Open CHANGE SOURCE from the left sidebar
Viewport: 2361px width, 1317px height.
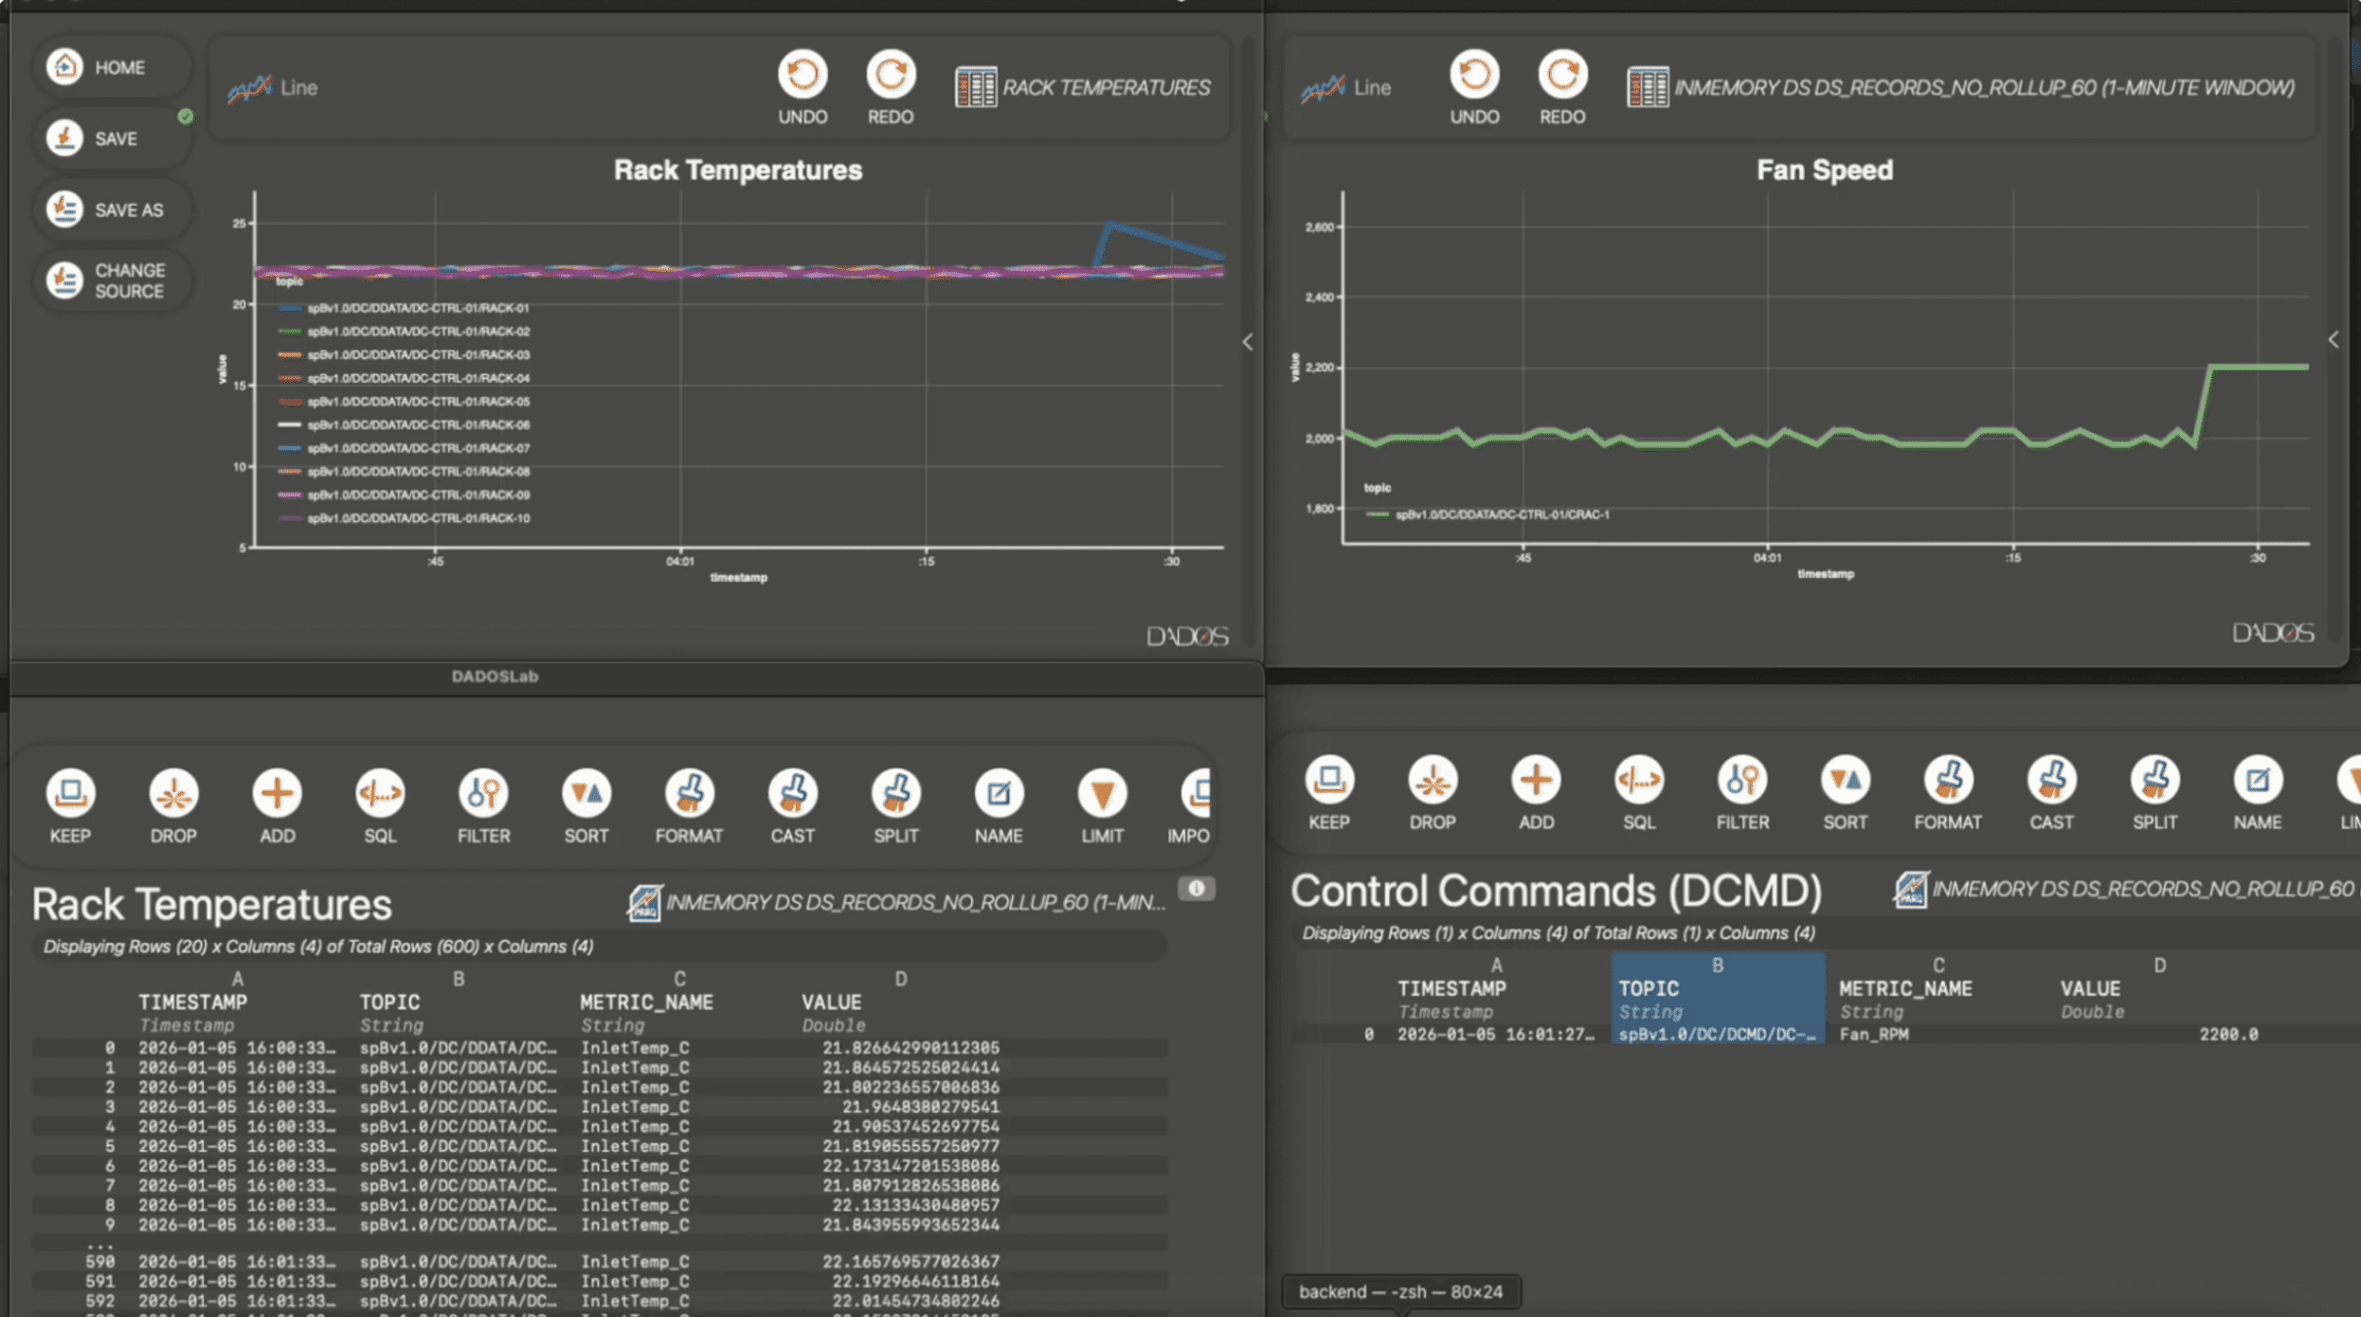[113, 280]
